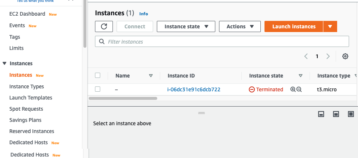The image size is (358, 158).
Task: Maximize the details split panel
Action: click(x=351, y=114)
